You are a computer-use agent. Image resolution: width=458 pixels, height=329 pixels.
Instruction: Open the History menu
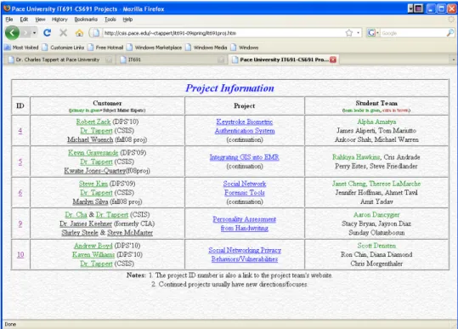coord(59,20)
